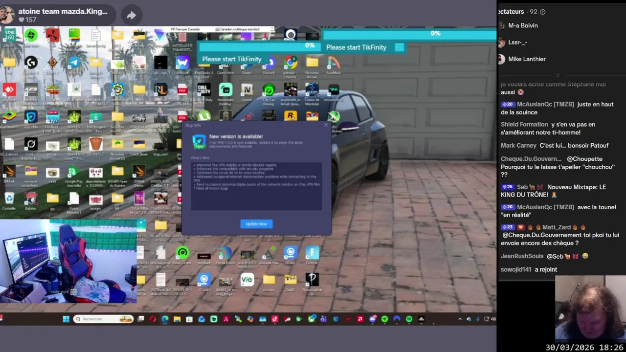The height and width of the screenshot is (352, 626).
Task: Select viewer Lssr-_-
Action: coord(517,42)
